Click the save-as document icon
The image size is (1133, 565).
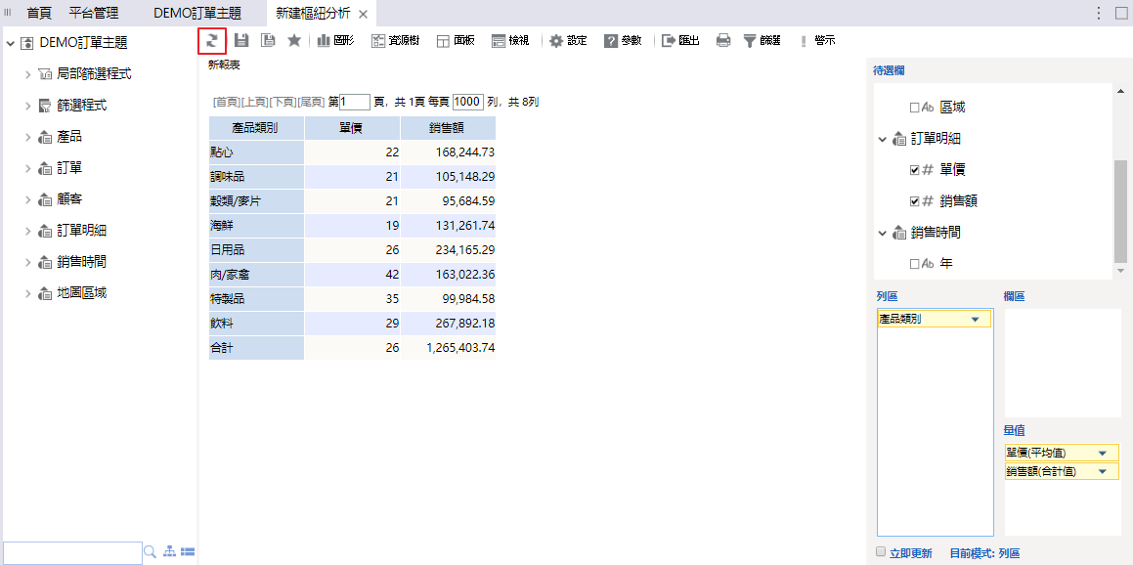268,40
